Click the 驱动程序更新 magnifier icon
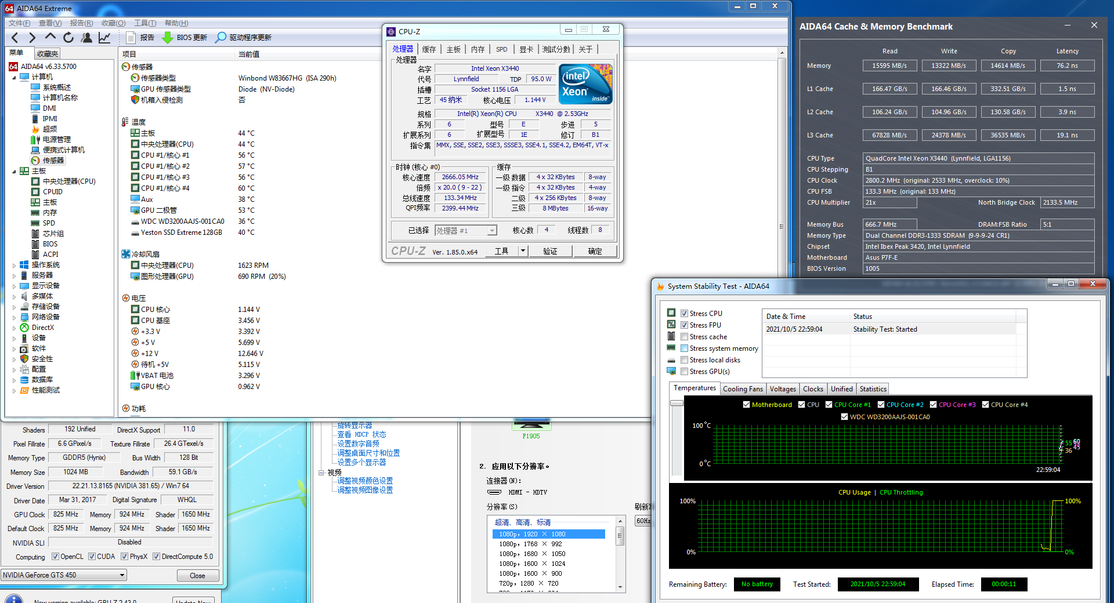1114x603 pixels. [220, 38]
